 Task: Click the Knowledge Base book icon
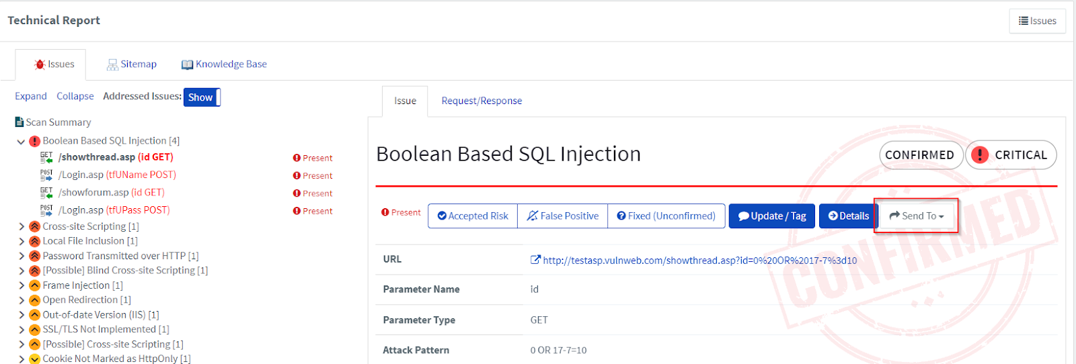pos(188,64)
